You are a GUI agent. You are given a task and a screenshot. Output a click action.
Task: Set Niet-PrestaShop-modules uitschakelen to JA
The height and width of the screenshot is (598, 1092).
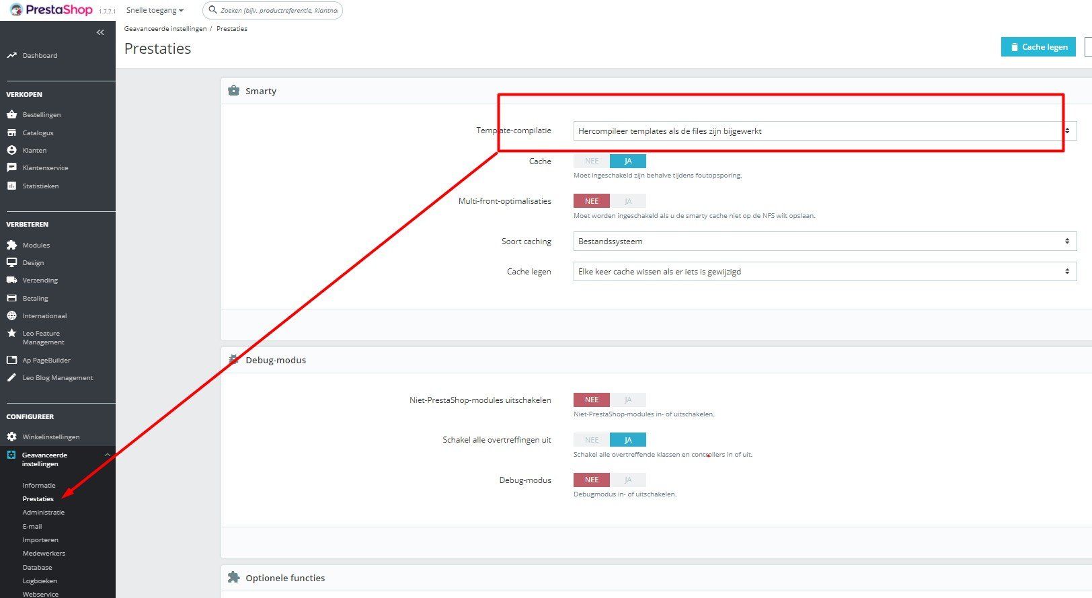tap(628, 400)
